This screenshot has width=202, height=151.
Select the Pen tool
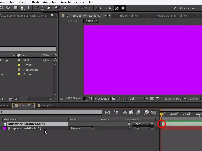coord(22,8)
